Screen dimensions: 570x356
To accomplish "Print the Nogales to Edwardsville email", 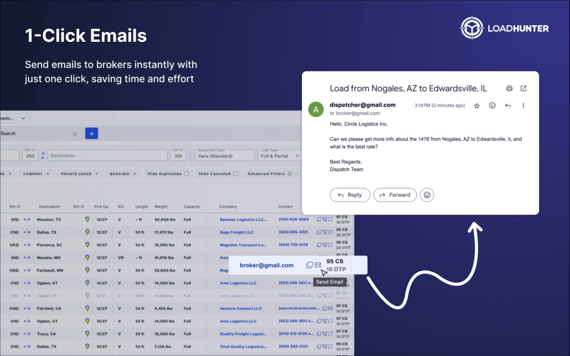I will [x=509, y=89].
